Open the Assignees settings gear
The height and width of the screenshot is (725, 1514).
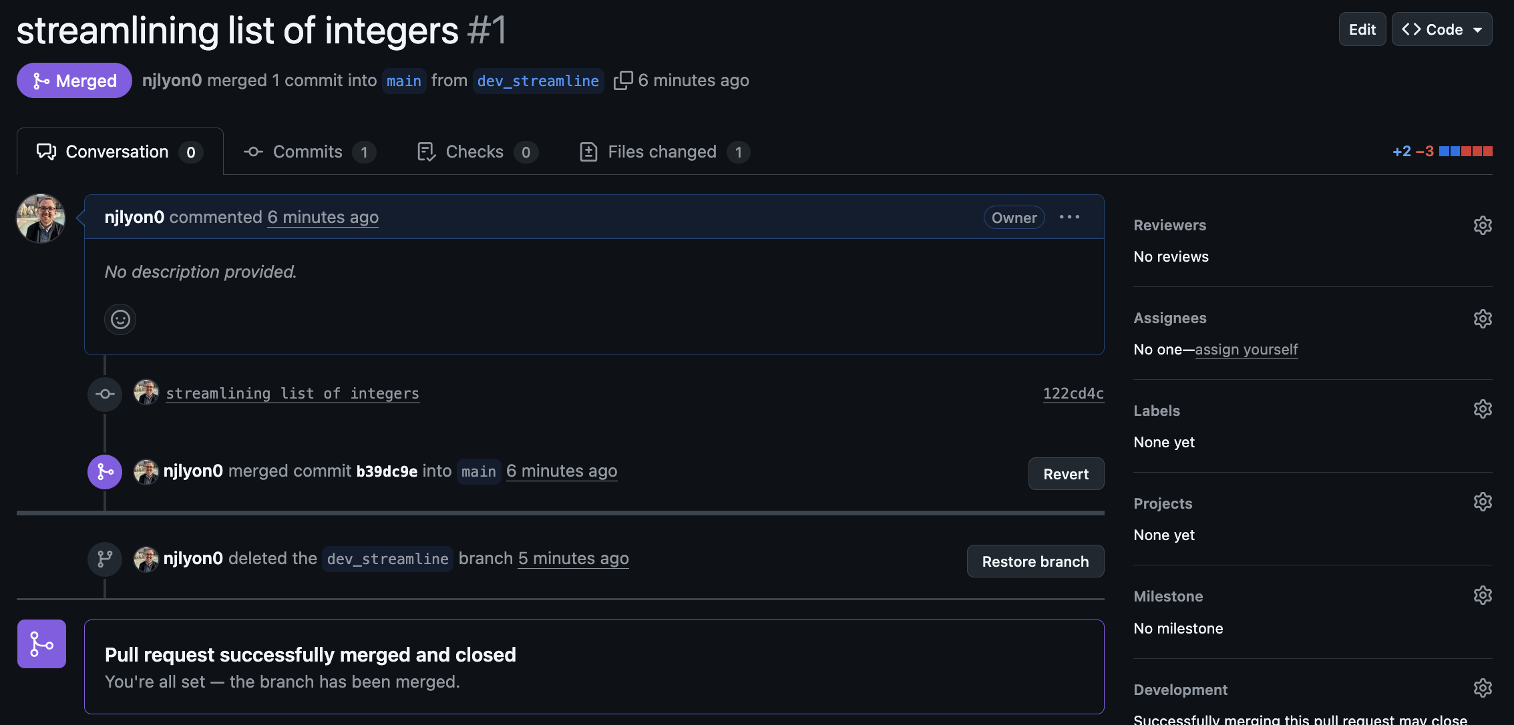(1483, 318)
